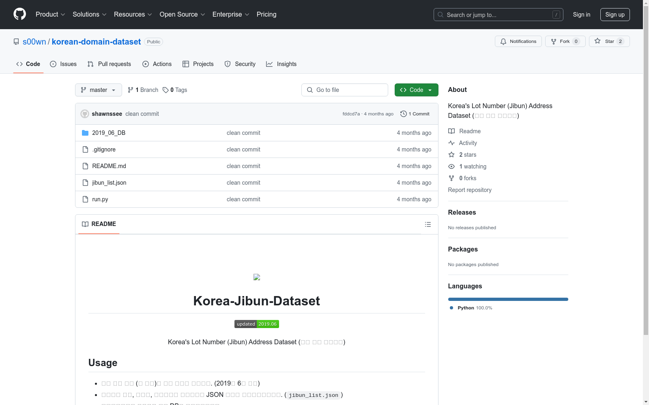Open the master branch selector dropdown

click(99, 90)
